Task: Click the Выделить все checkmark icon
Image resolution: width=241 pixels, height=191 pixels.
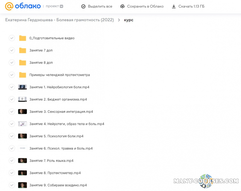Action: (83, 6)
